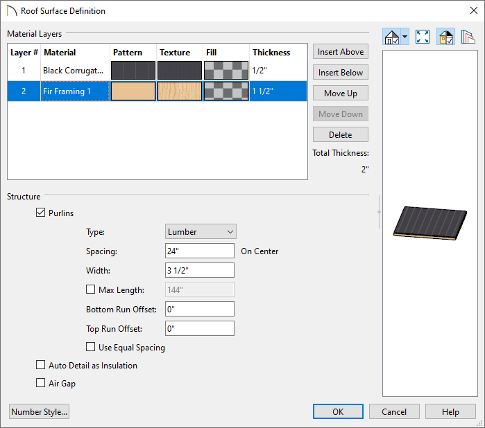
Task: Click the roof icon in title bar
Action: tap(10, 11)
